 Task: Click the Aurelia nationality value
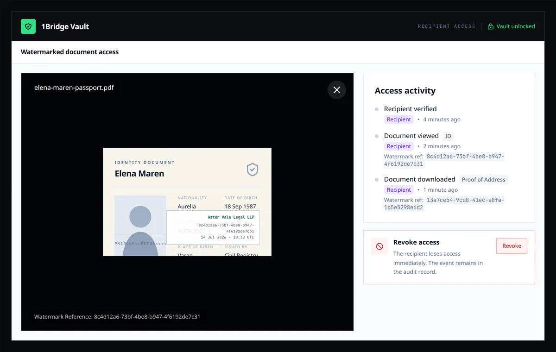(187, 207)
